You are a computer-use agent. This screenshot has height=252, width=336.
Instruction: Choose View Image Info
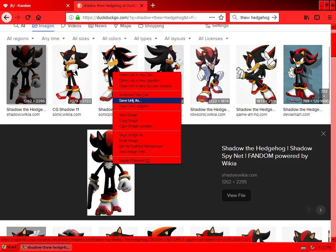coord(147,152)
